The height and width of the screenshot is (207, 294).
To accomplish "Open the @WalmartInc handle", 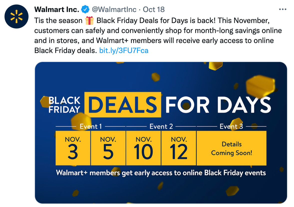I will tap(114, 9).
